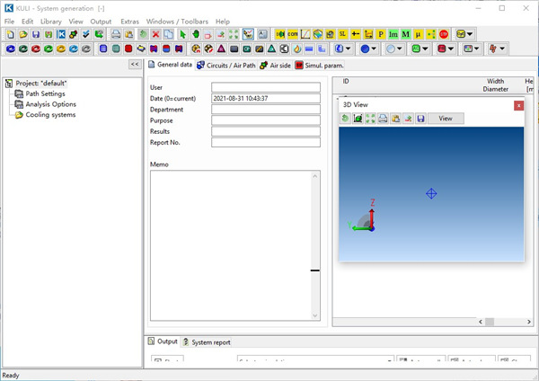Click the Save icon in the main toolbar

[35, 34]
